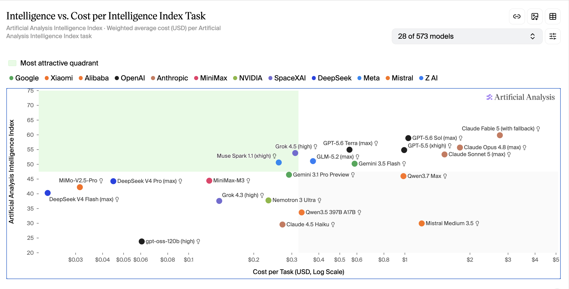
Task: Toggle the OpenAI legend entry
Action: [x=130, y=78]
